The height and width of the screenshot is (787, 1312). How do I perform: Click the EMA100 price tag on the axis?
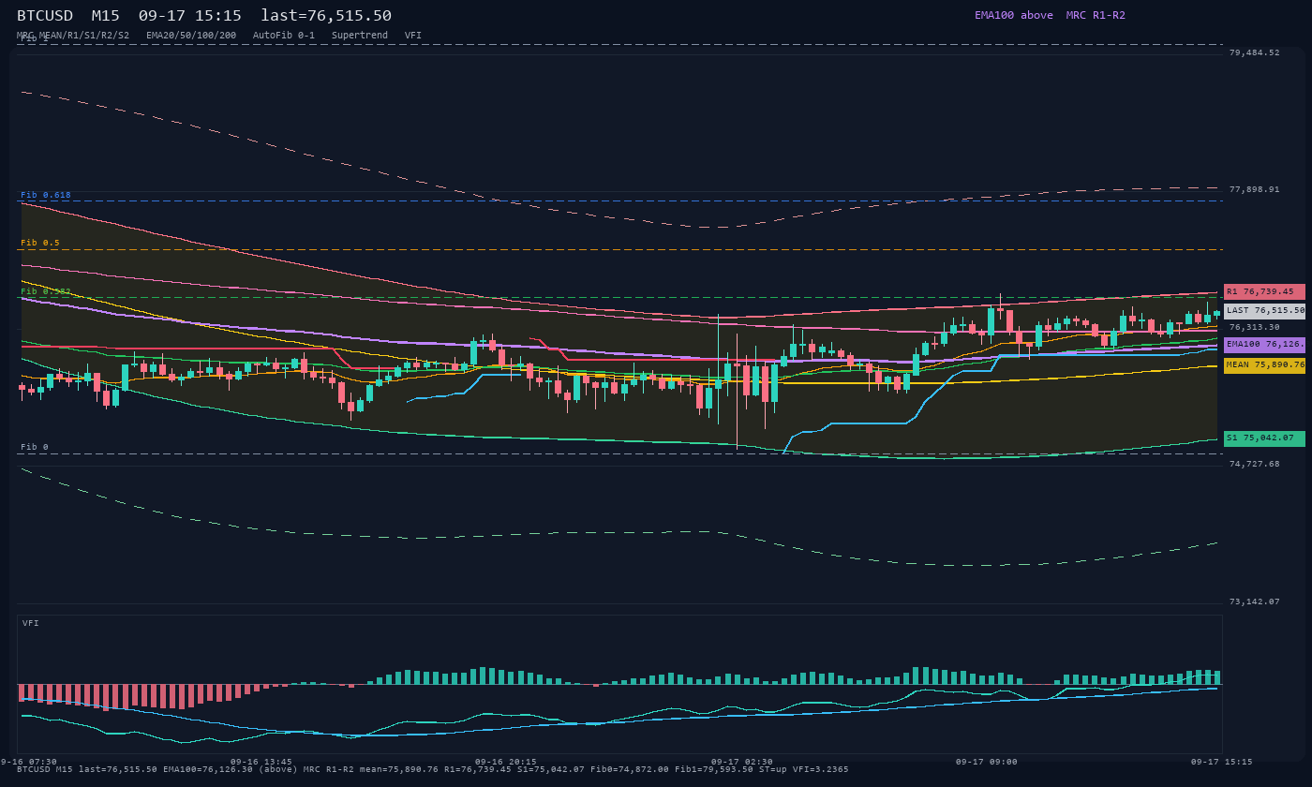(1264, 344)
